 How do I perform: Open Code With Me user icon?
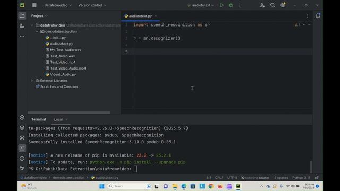tap(262, 5)
